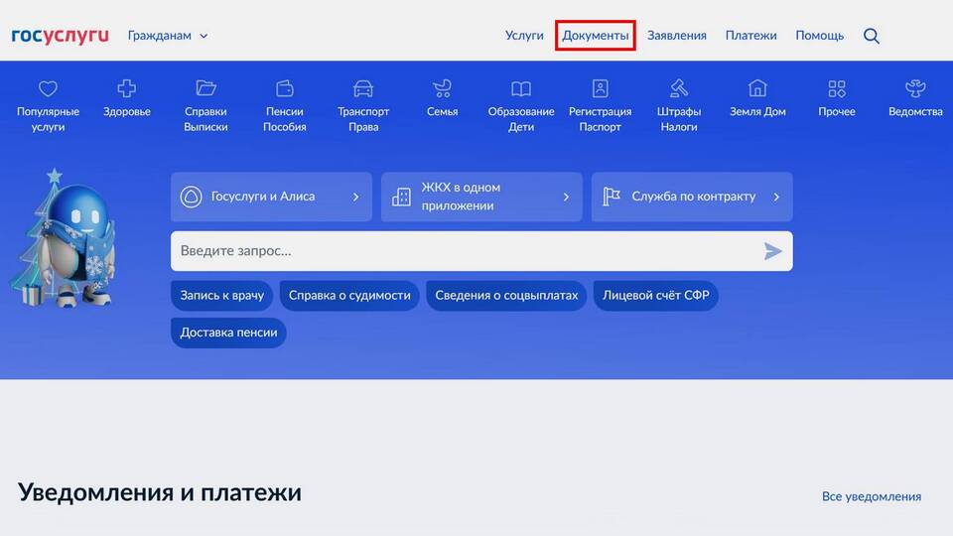Open the Документы menu item
Image resolution: width=953 pixels, height=536 pixels.
click(x=596, y=36)
